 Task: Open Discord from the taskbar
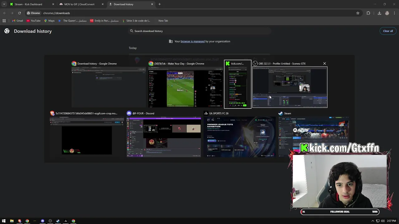43,221
